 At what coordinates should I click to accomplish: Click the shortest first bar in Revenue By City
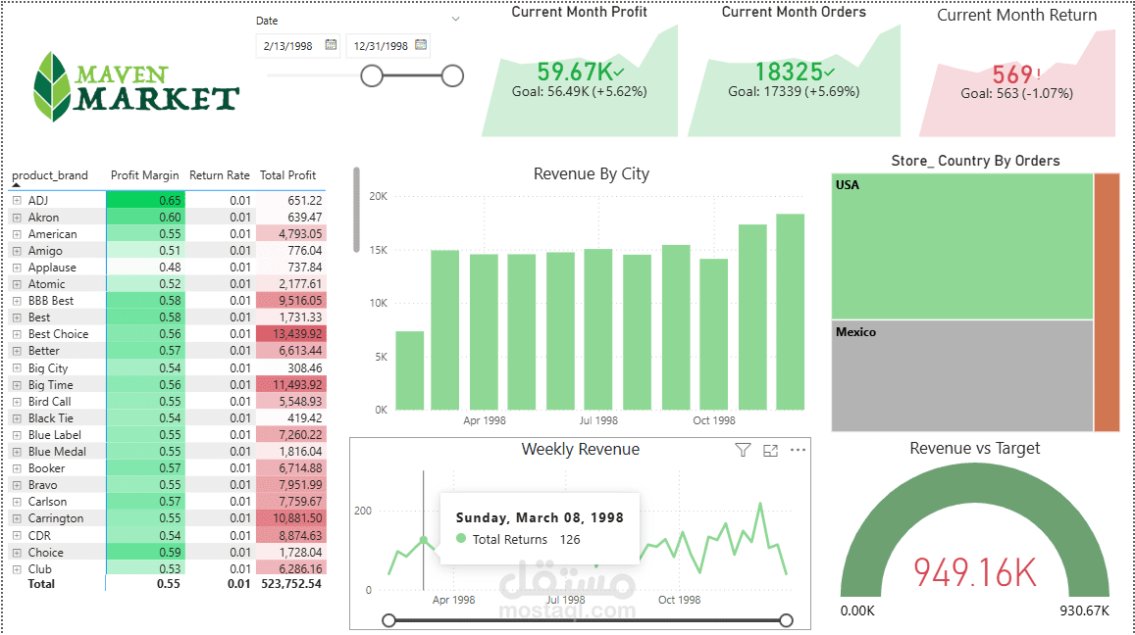(410, 370)
